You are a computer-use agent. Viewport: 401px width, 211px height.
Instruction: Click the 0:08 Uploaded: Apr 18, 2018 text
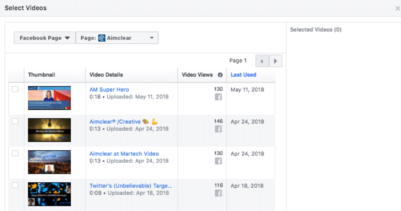[129, 193]
